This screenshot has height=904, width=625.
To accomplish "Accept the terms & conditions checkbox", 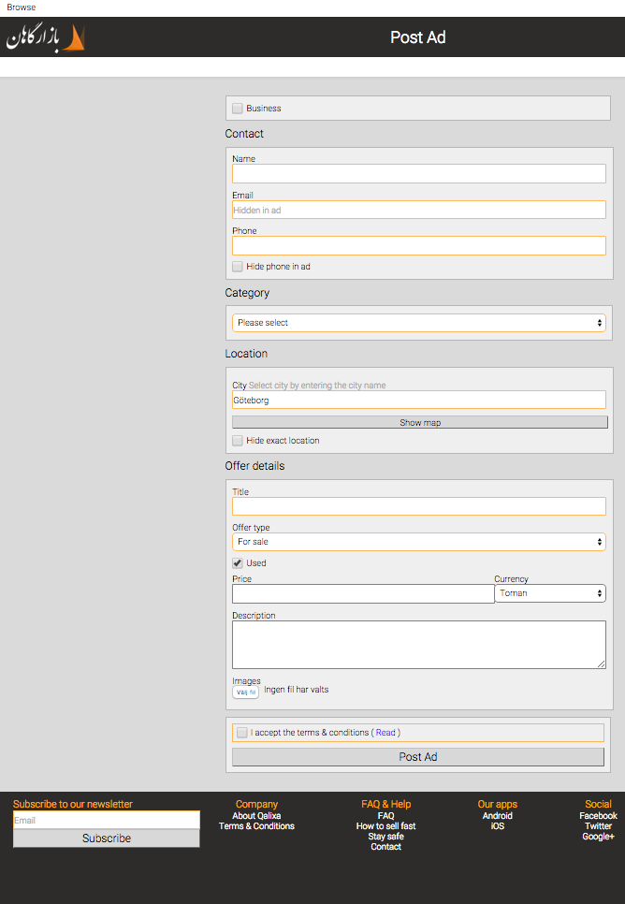I will [242, 733].
